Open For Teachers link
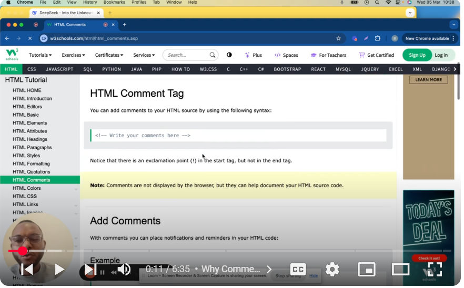 point(328,55)
